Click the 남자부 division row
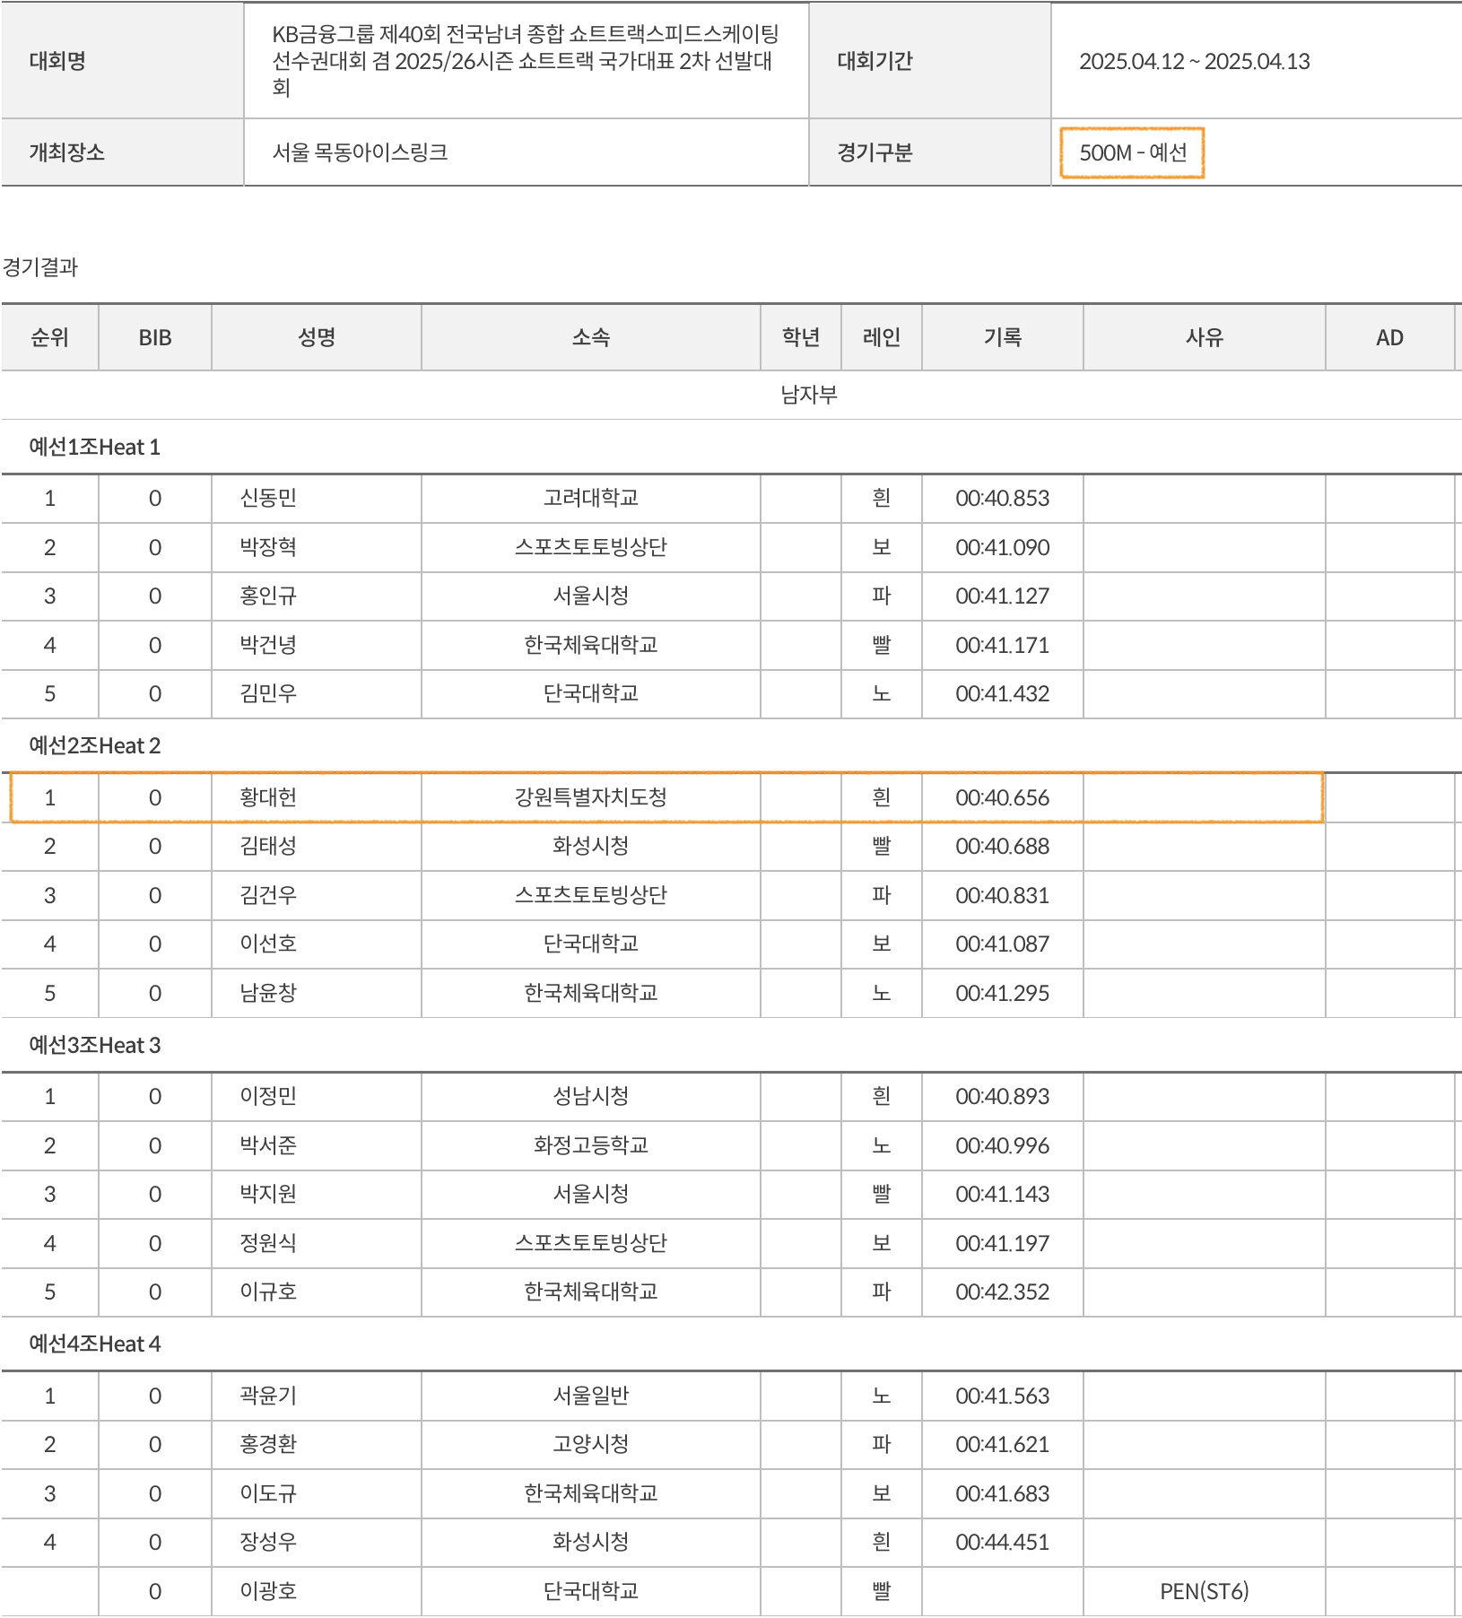The width and height of the screenshot is (1462, 1618). (808, 395)
